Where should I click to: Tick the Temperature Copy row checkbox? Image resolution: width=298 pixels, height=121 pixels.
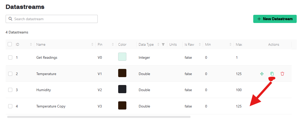(10, 106)
